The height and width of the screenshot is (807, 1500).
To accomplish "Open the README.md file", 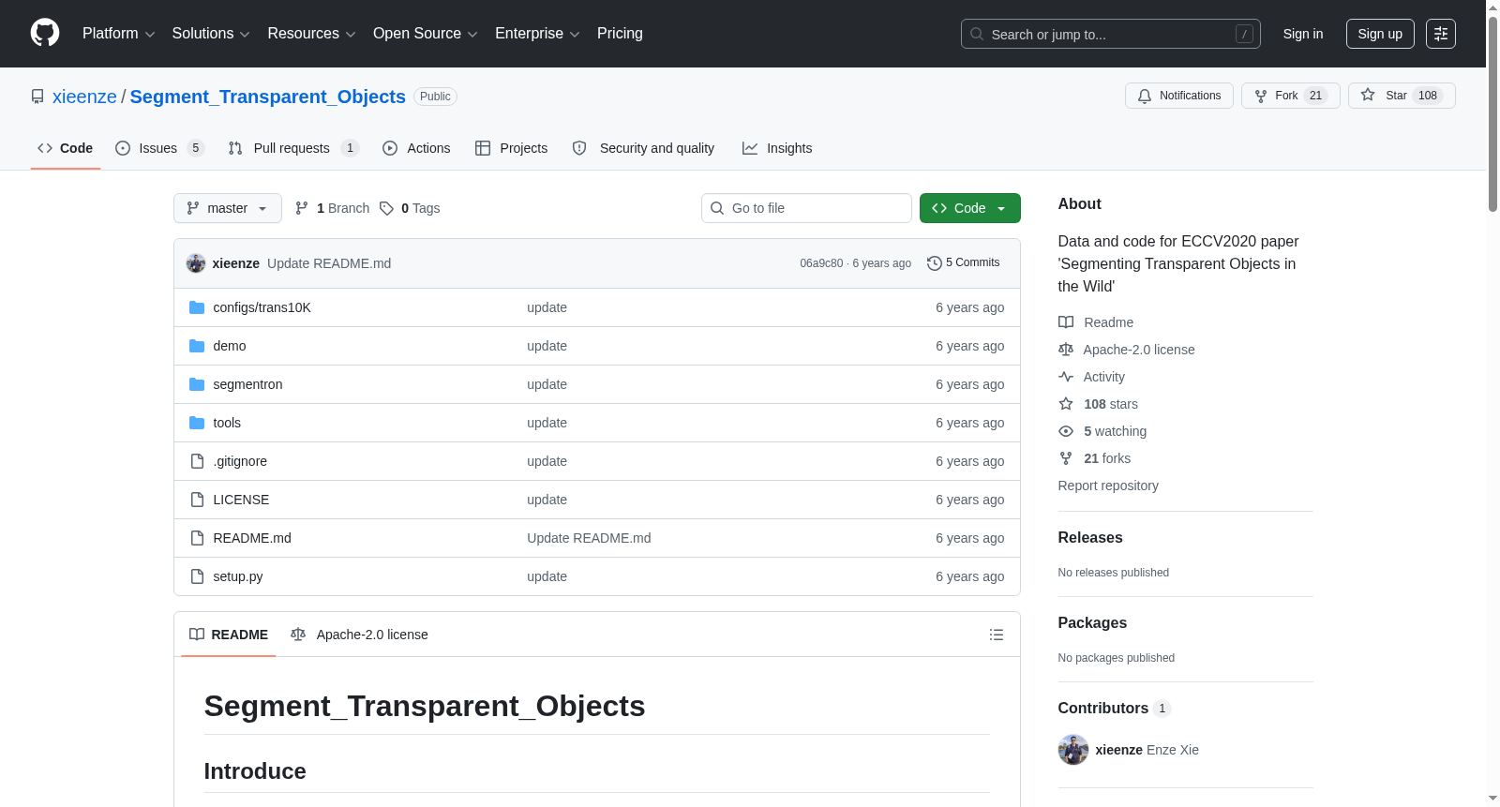I will (x=252, y=538).
